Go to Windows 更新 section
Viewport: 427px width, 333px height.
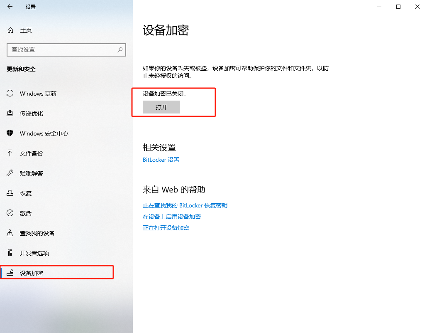[x=38, y=94]
